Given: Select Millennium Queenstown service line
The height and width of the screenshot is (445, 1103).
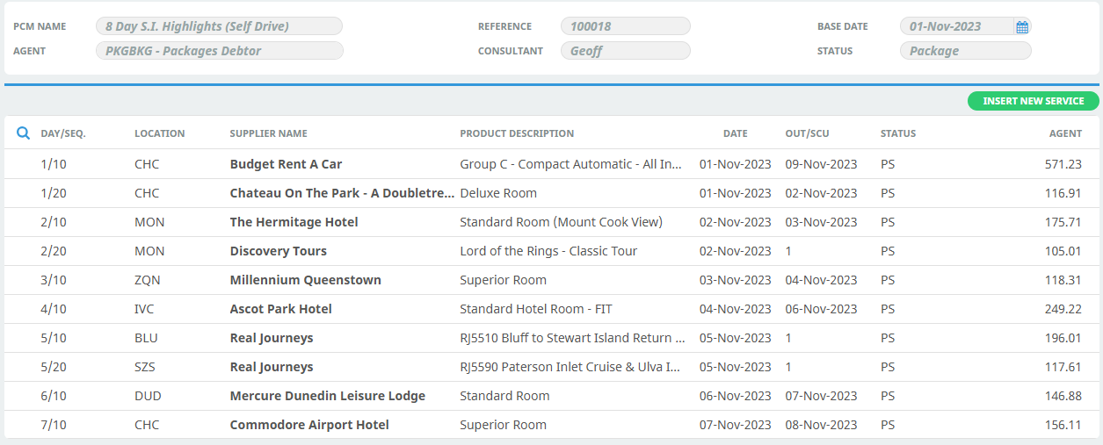Looking at the screenshot, I should pyautogui.click(x=552, y=280).
